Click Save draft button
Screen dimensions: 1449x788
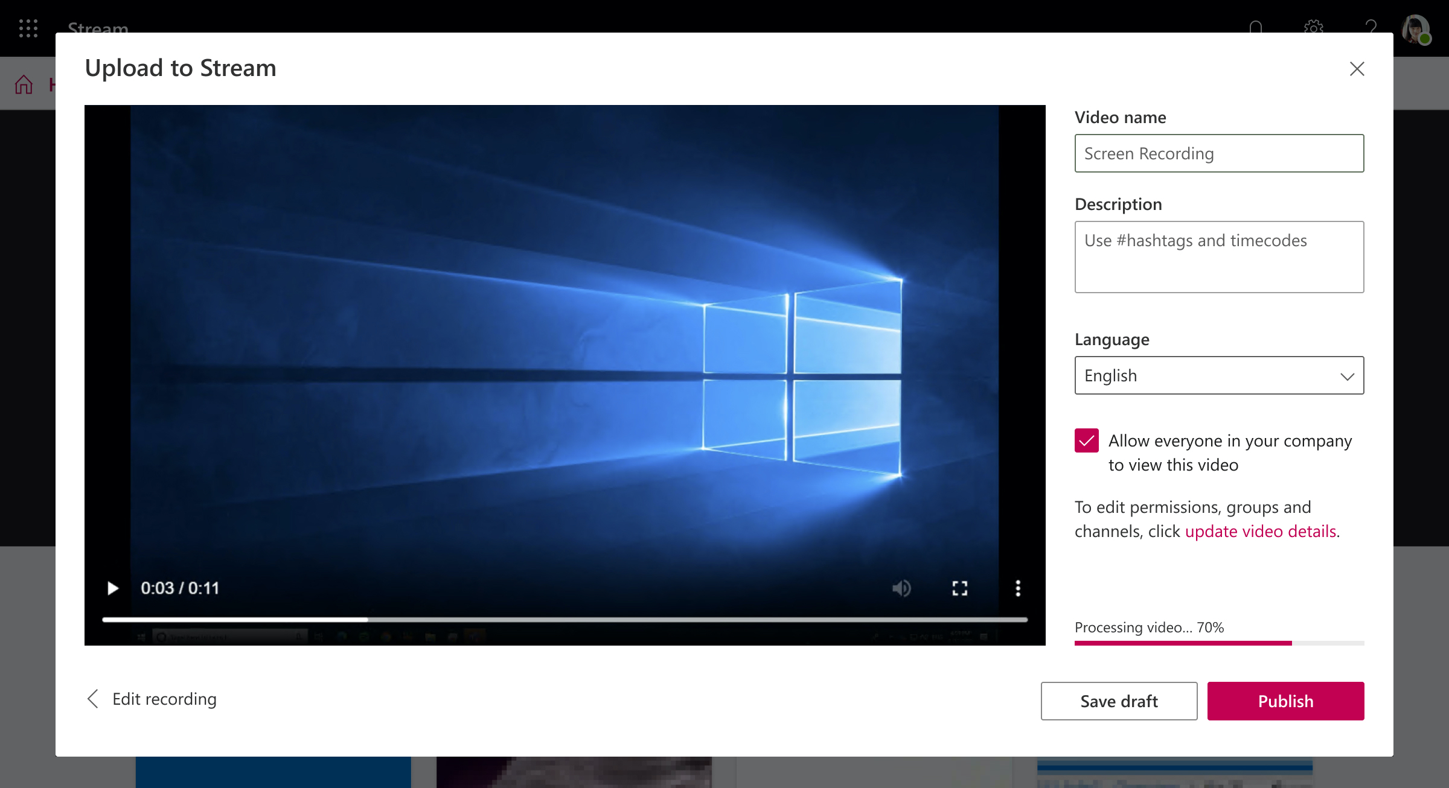pos(1119,701)
